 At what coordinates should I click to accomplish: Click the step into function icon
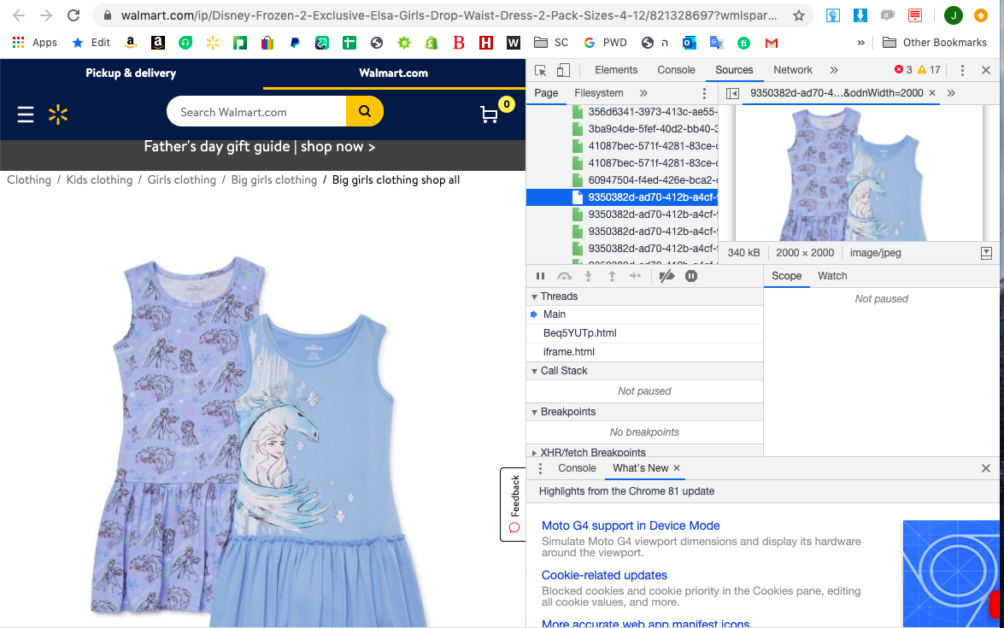coord(588,276)
